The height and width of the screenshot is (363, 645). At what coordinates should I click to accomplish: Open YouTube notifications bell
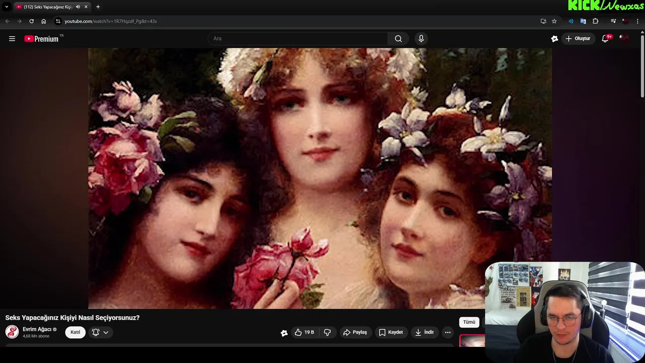[x=606, y=39]
